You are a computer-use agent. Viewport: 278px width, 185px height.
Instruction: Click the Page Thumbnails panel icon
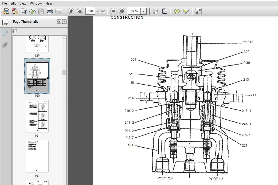point(5,22)
